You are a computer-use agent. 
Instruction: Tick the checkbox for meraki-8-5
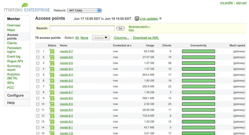[38, 104]
